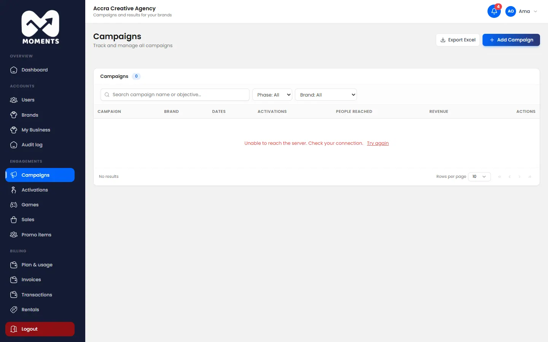Open the rows per page dropdown
The height and width of the screenshot is (342, 548).
coord(479,177)
